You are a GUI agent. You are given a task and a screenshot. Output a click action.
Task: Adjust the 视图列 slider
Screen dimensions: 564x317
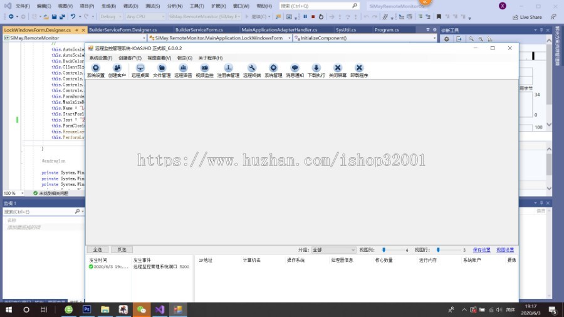pyautogui.click(x=384, y=250)
